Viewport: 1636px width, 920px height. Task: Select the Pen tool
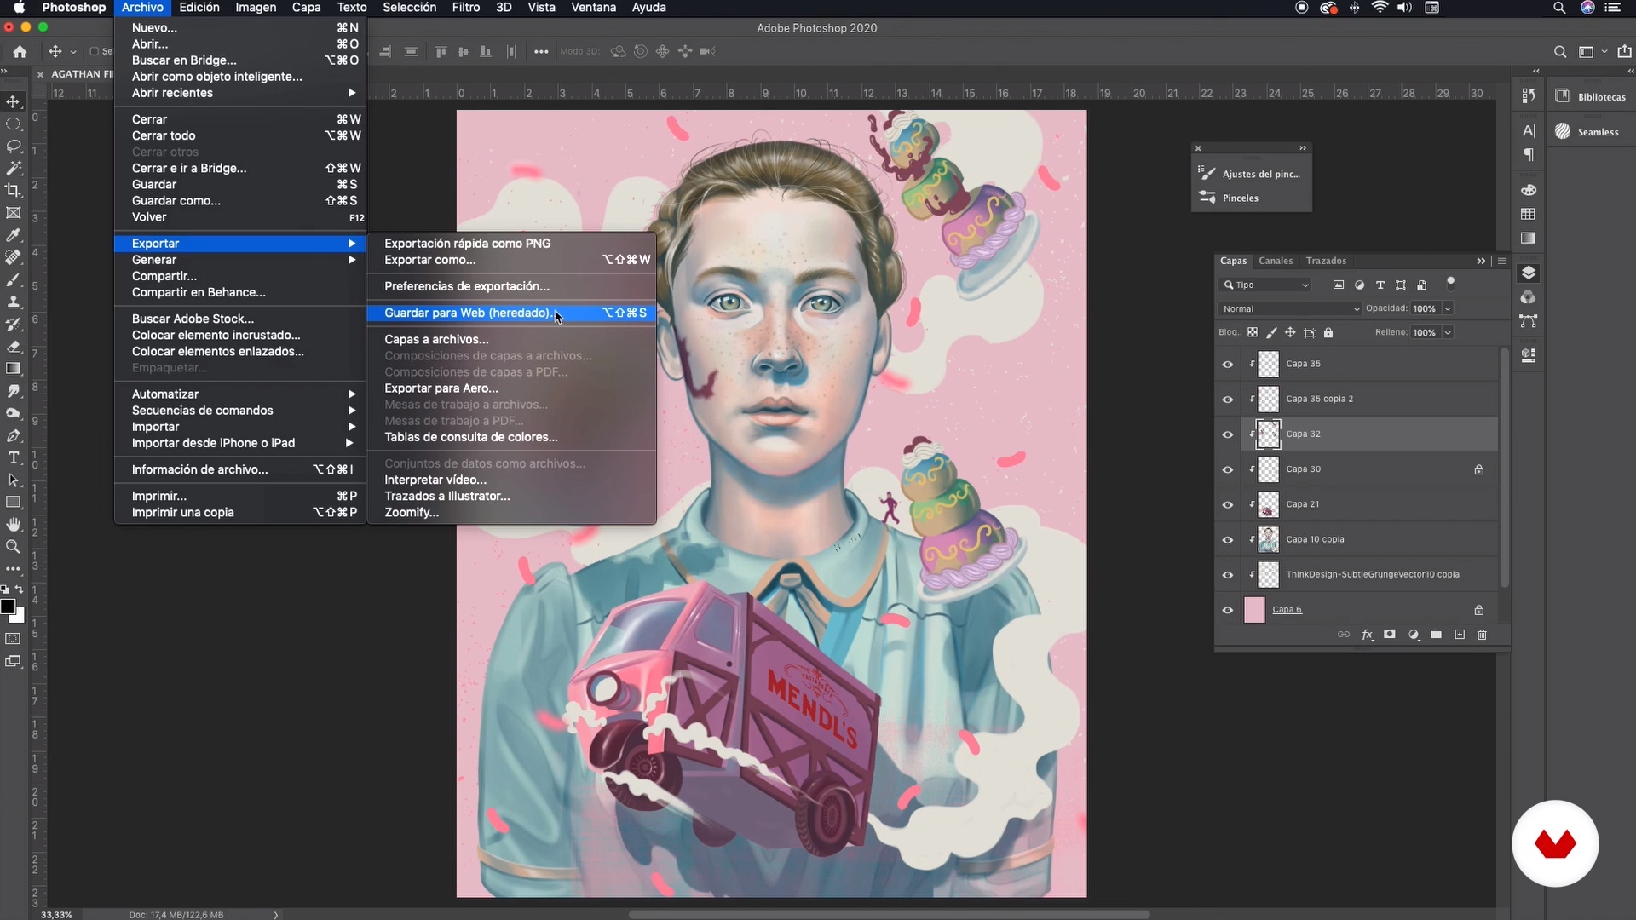pos(14,435)
